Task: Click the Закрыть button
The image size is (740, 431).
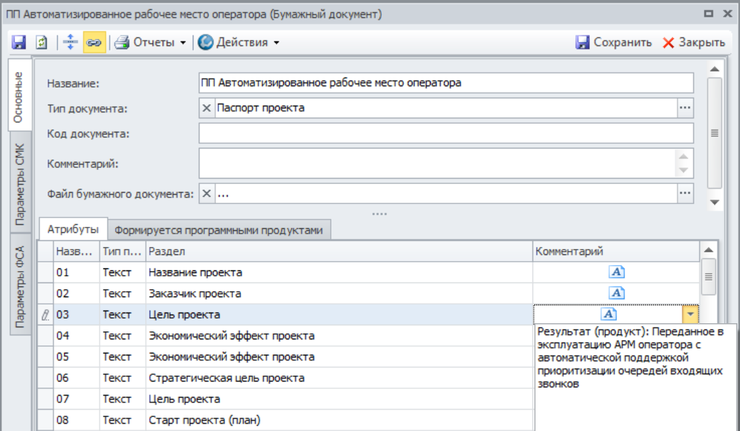Action: pos(694,42)
